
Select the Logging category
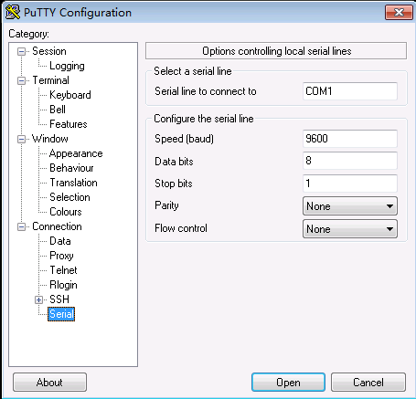tap(67, 66)
